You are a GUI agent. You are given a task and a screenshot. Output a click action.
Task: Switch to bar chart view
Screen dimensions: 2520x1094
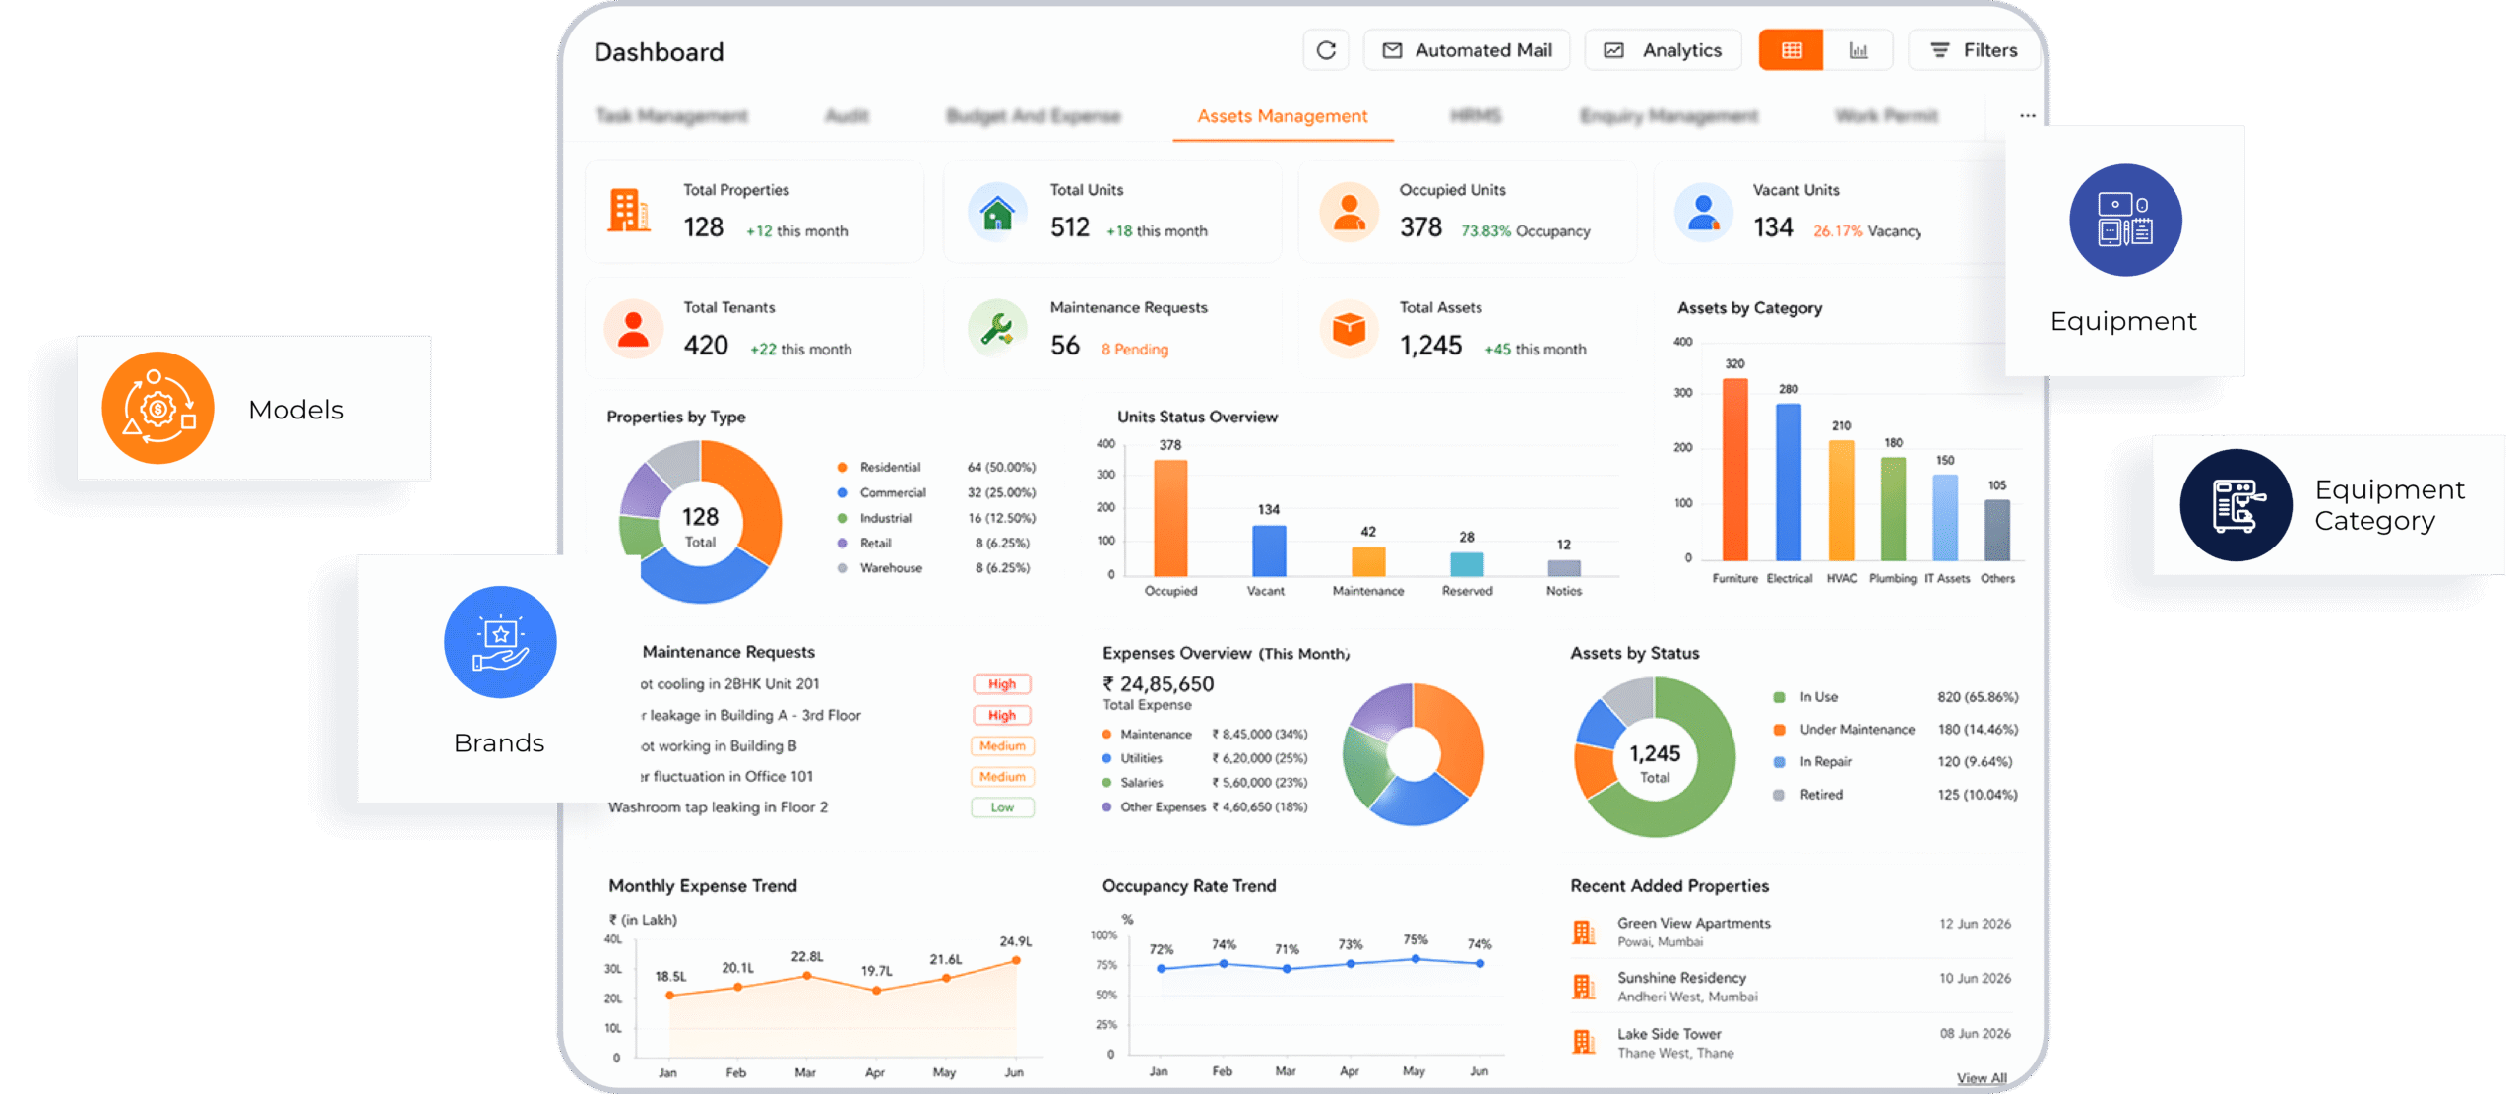(x=1858, y=50)
